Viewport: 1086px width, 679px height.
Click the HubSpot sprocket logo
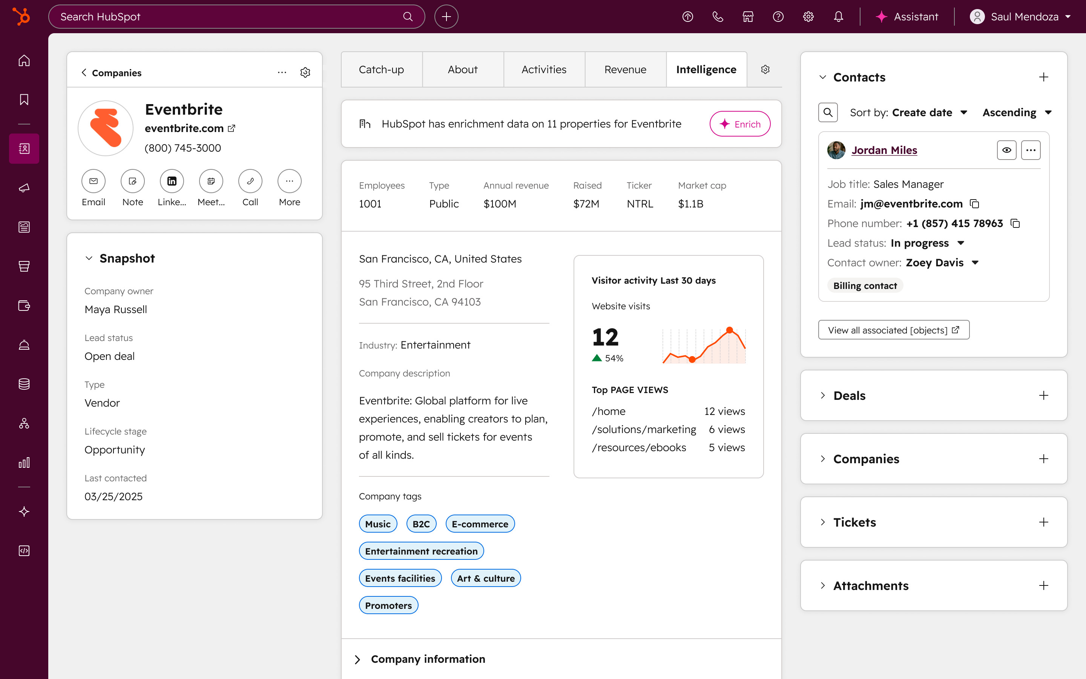[x=21, y=17]
